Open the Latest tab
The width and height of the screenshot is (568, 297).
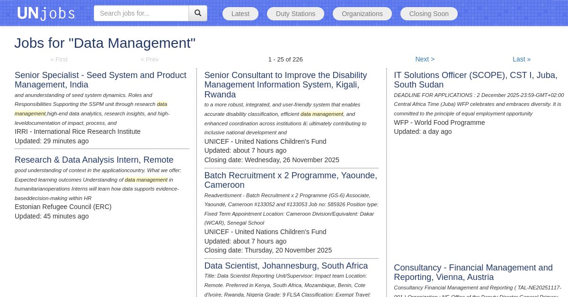point(240,14)
